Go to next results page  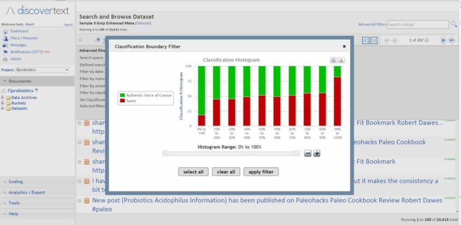click(x=443, y=41)
